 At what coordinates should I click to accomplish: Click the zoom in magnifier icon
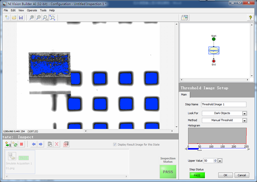point(32,18)
